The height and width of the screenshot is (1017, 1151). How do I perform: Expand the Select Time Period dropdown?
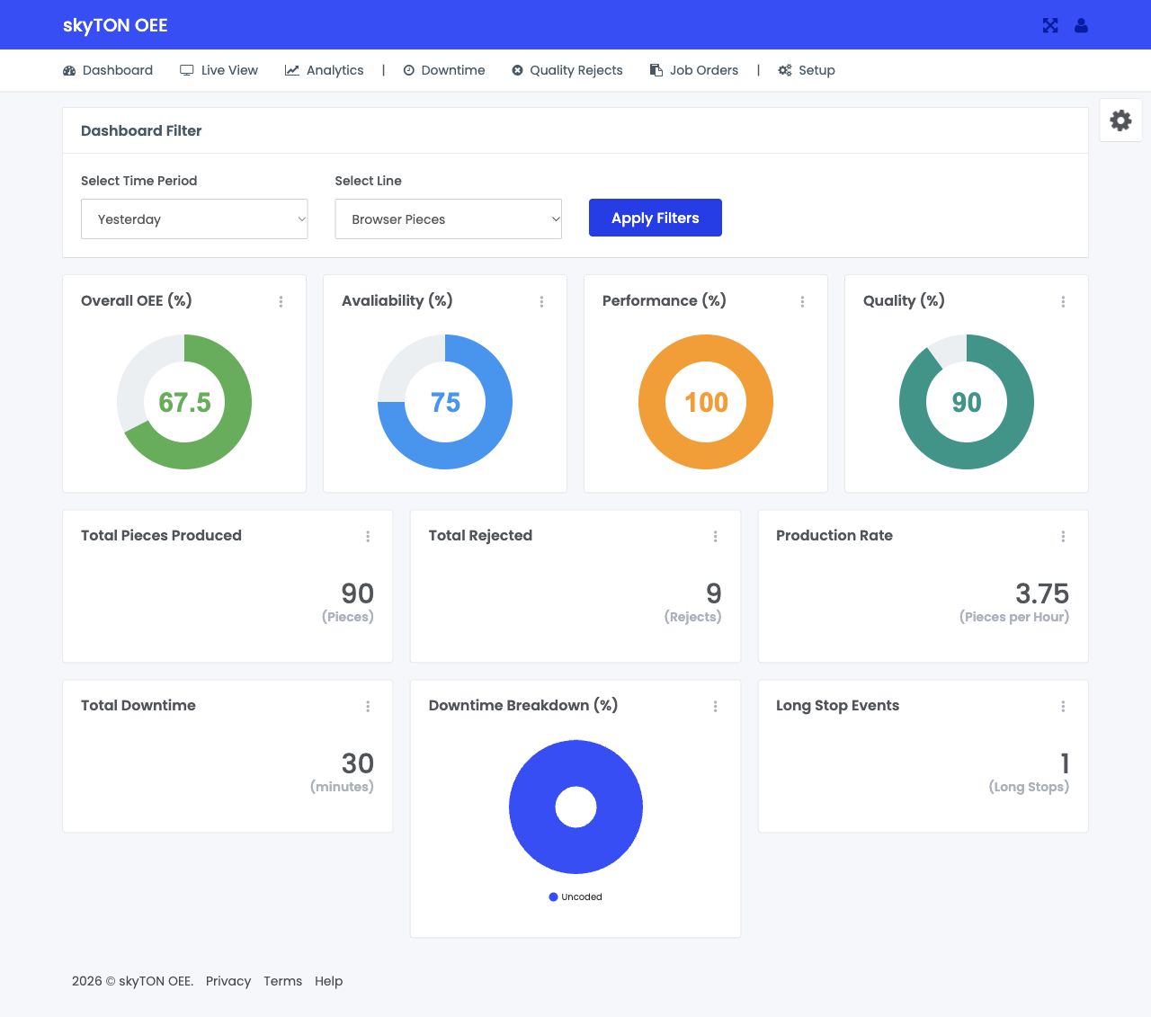click(x=194, y=219)
